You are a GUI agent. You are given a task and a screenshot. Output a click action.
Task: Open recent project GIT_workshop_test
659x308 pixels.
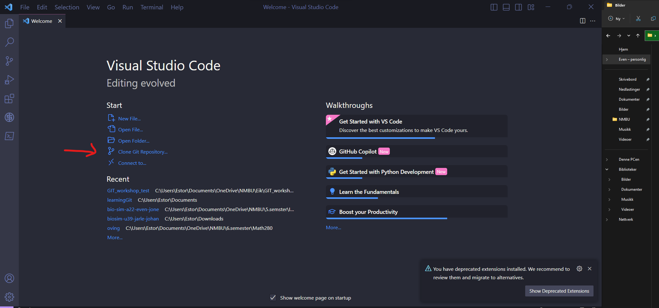tap(128, 190)
